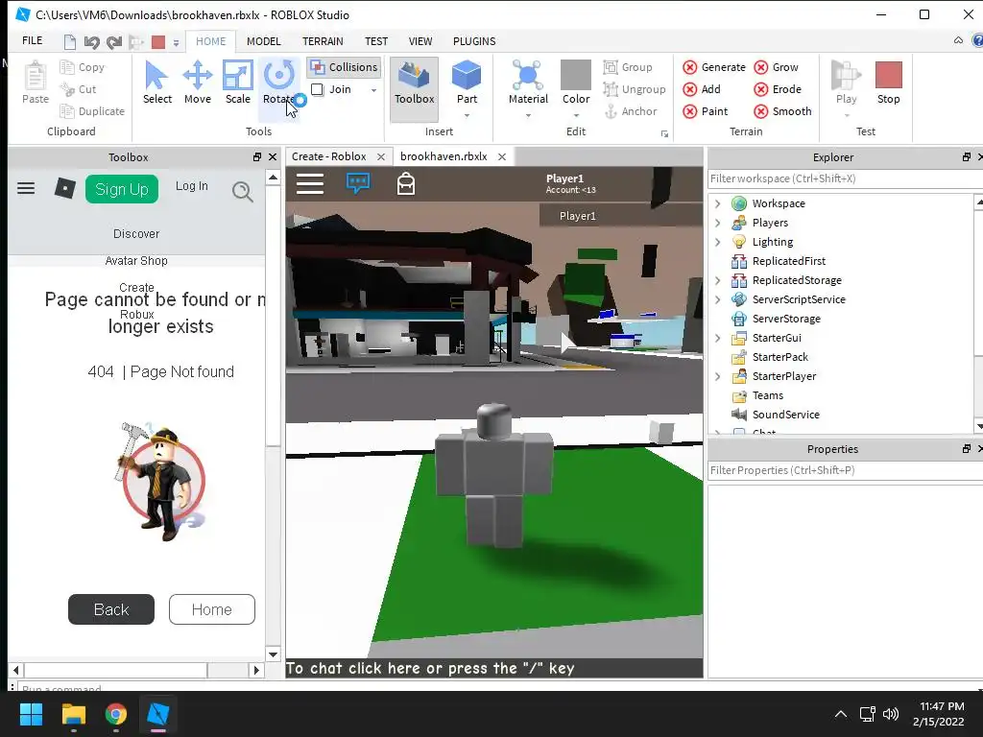Screen dimensions: 983x737
Task: Click the New file icon in quick access bar
Action: [69, 42]
